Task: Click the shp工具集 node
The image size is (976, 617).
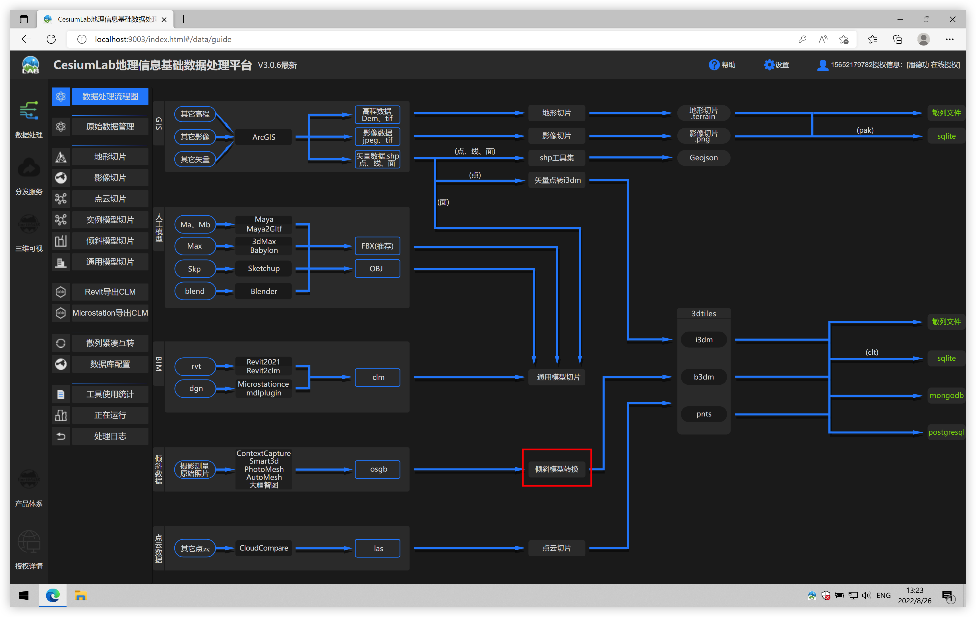Action: pos(557,157)
